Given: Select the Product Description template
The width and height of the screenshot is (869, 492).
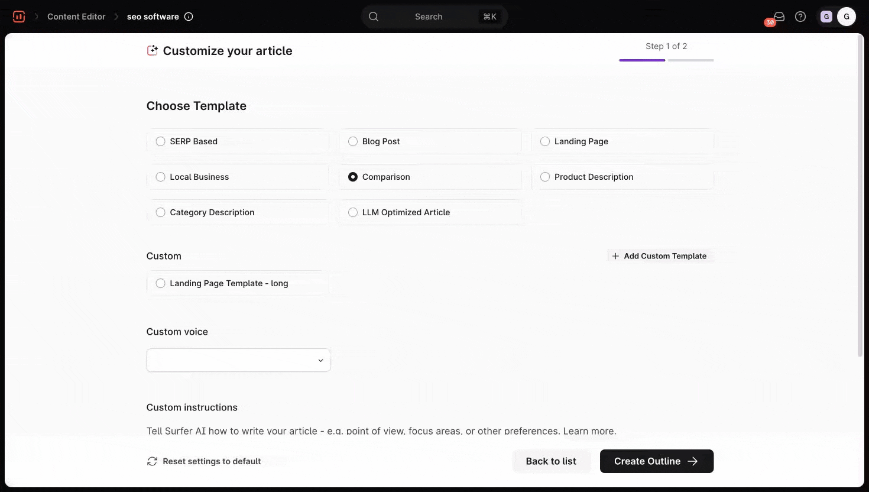Looking at the screenshot, I should coord(545,177).
